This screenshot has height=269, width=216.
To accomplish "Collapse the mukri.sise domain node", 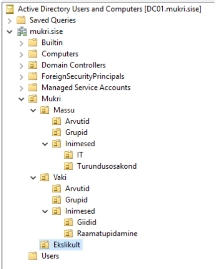I will [x=9, y=32].
